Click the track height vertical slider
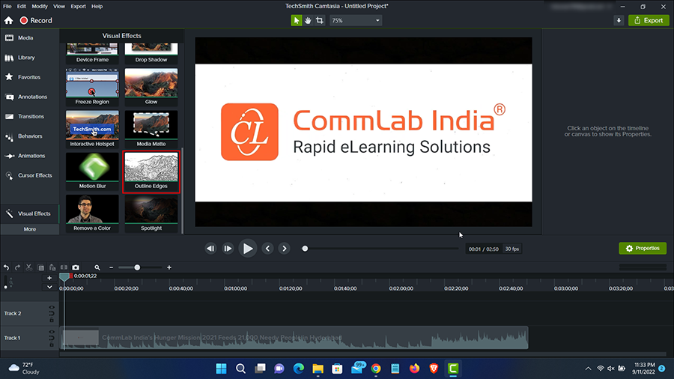 5,282
